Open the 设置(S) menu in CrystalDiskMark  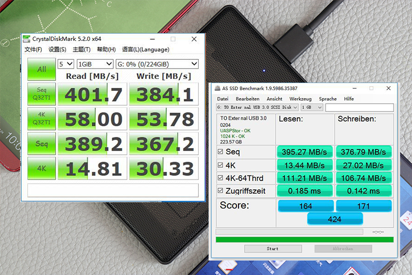57,50
